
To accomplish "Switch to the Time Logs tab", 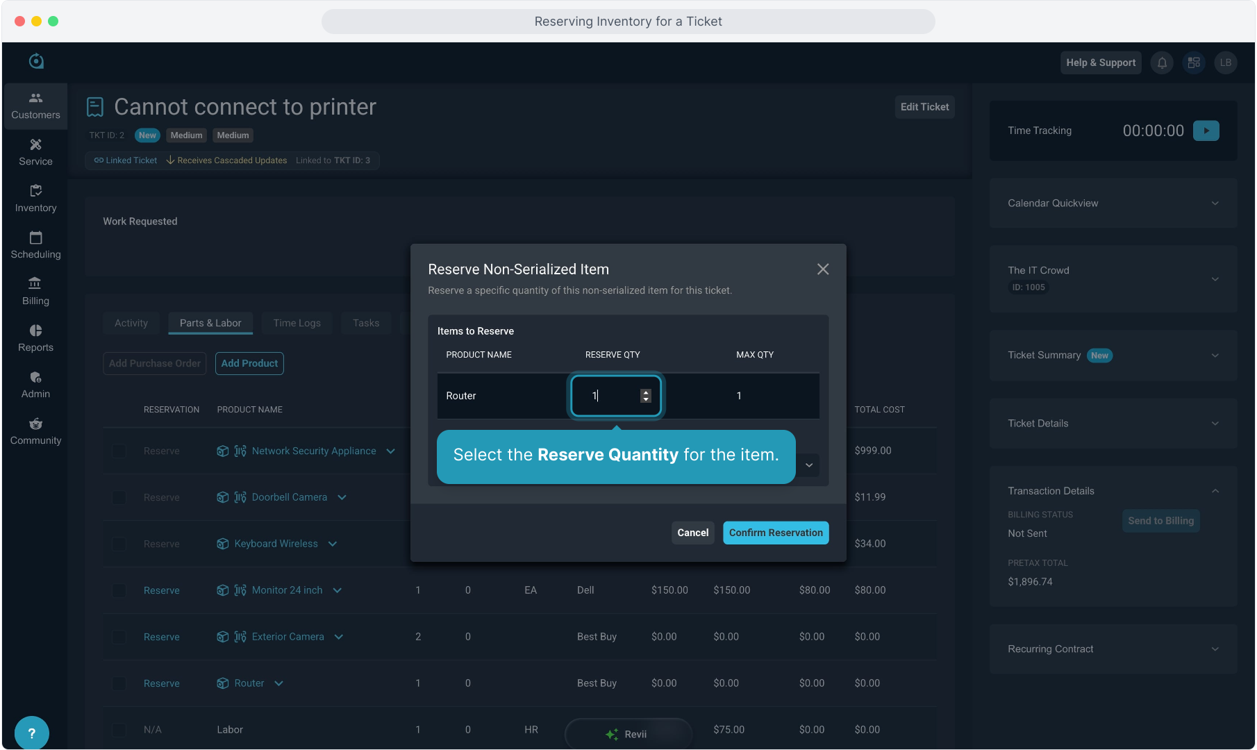I will pyautogui.click(x=297, y=323).
